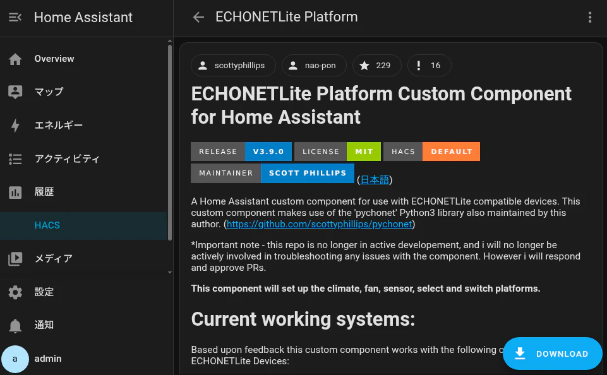Screen dimensions: 607x375
Task: Select エネルギー in the sidebar
Action: coord(83,126)
